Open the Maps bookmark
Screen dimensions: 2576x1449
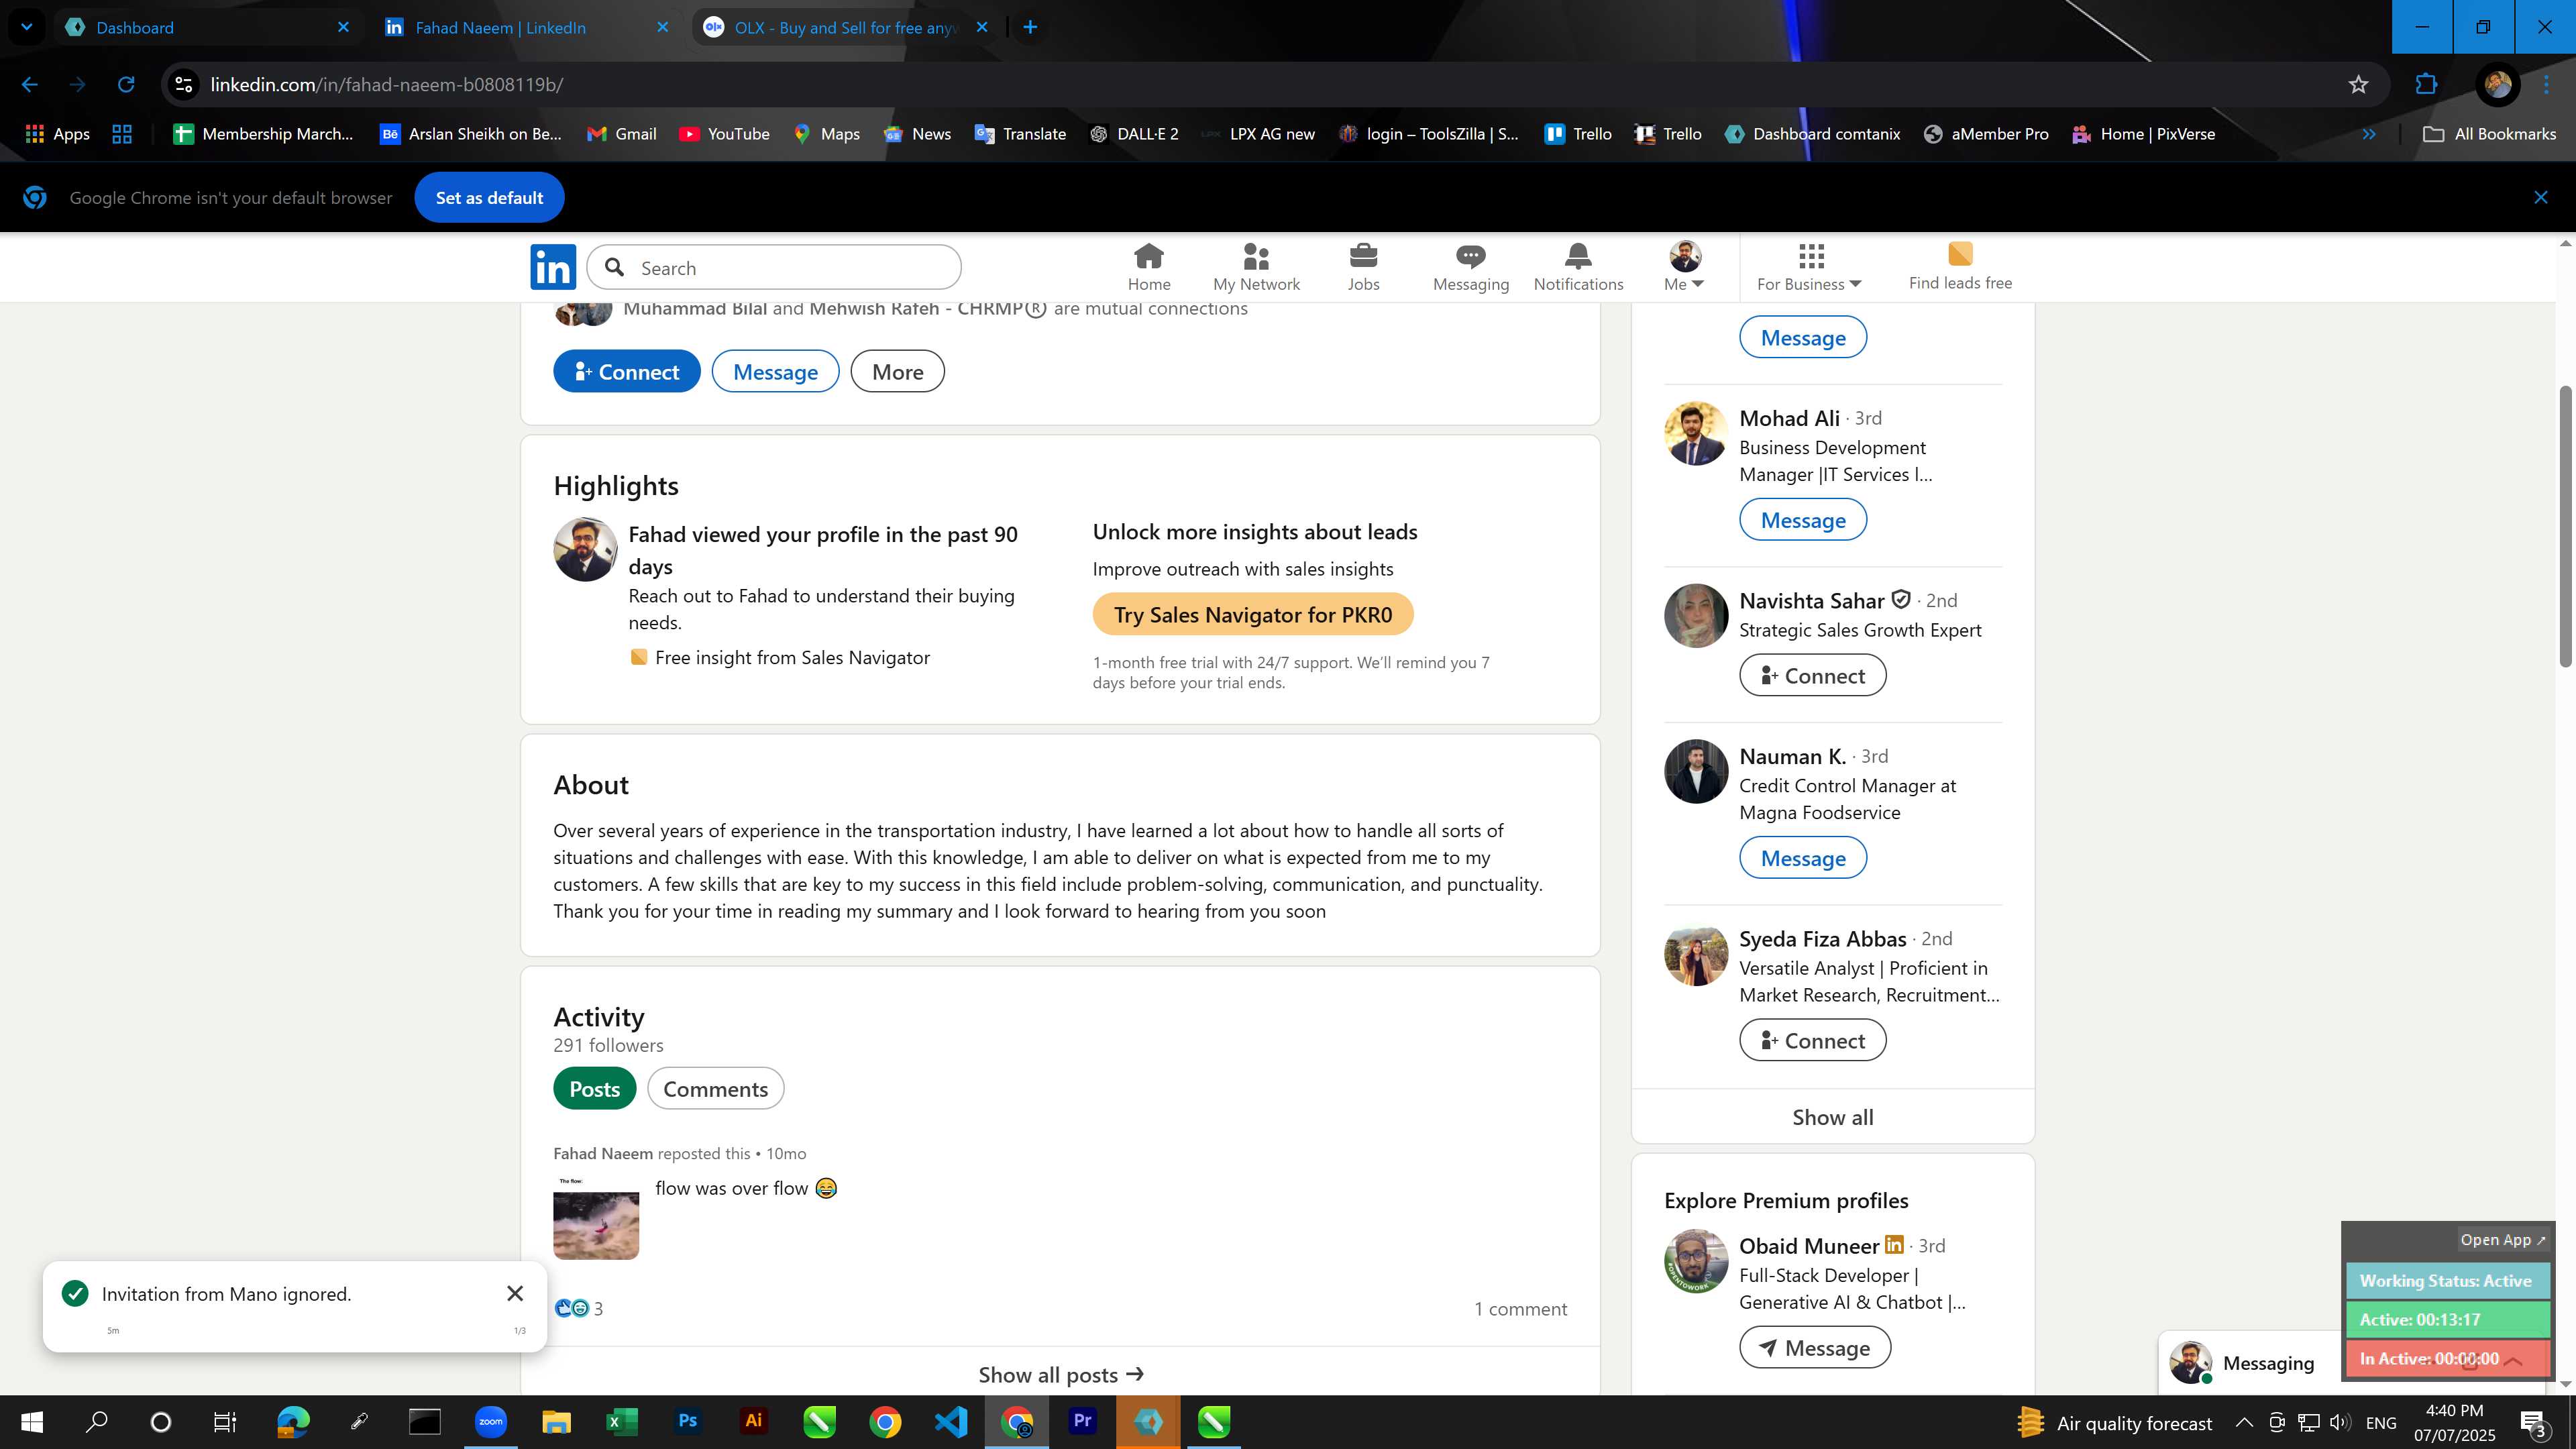tap(826, 134)
